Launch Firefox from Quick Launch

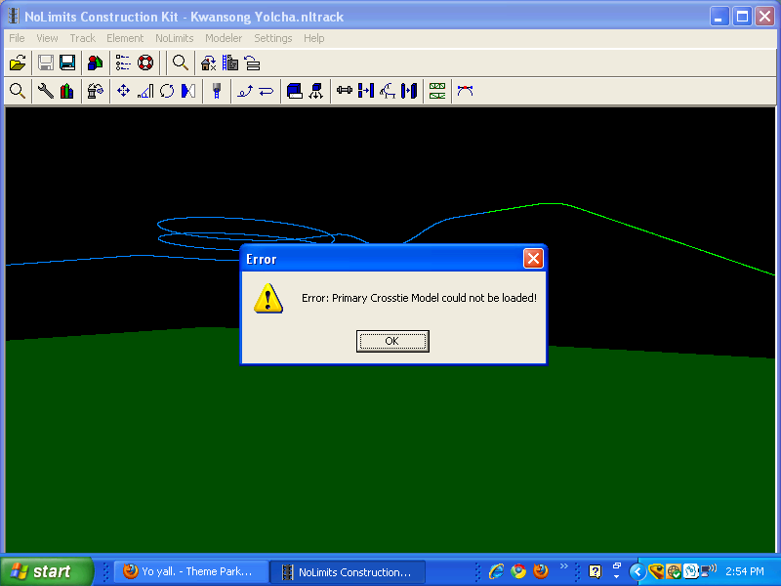click(x=541, y=571)
